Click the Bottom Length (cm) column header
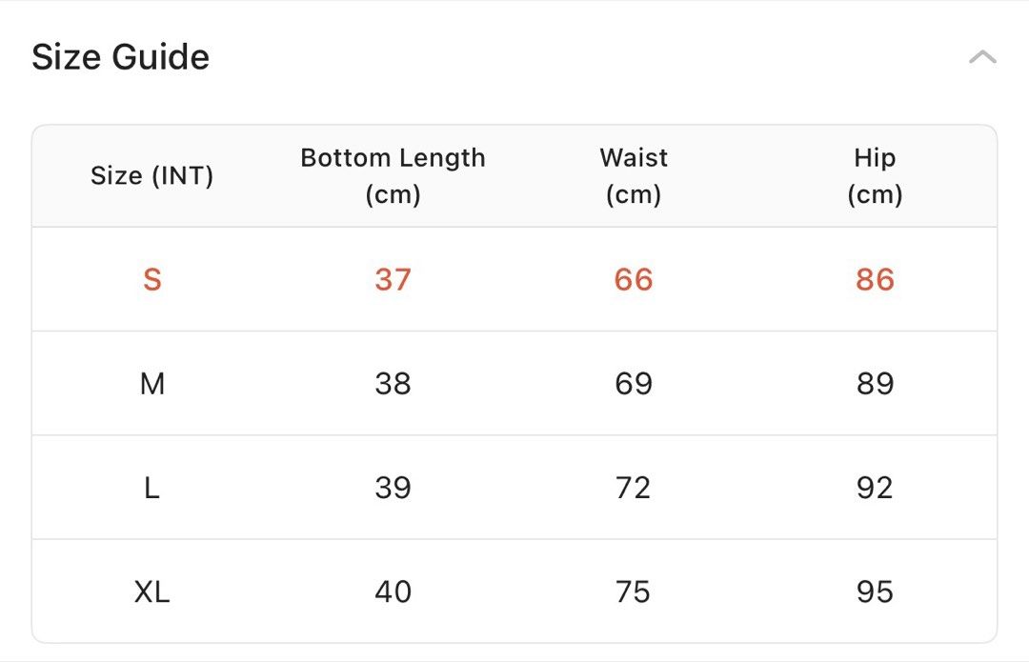1029x662 pixels. click(x=393, y=176)
